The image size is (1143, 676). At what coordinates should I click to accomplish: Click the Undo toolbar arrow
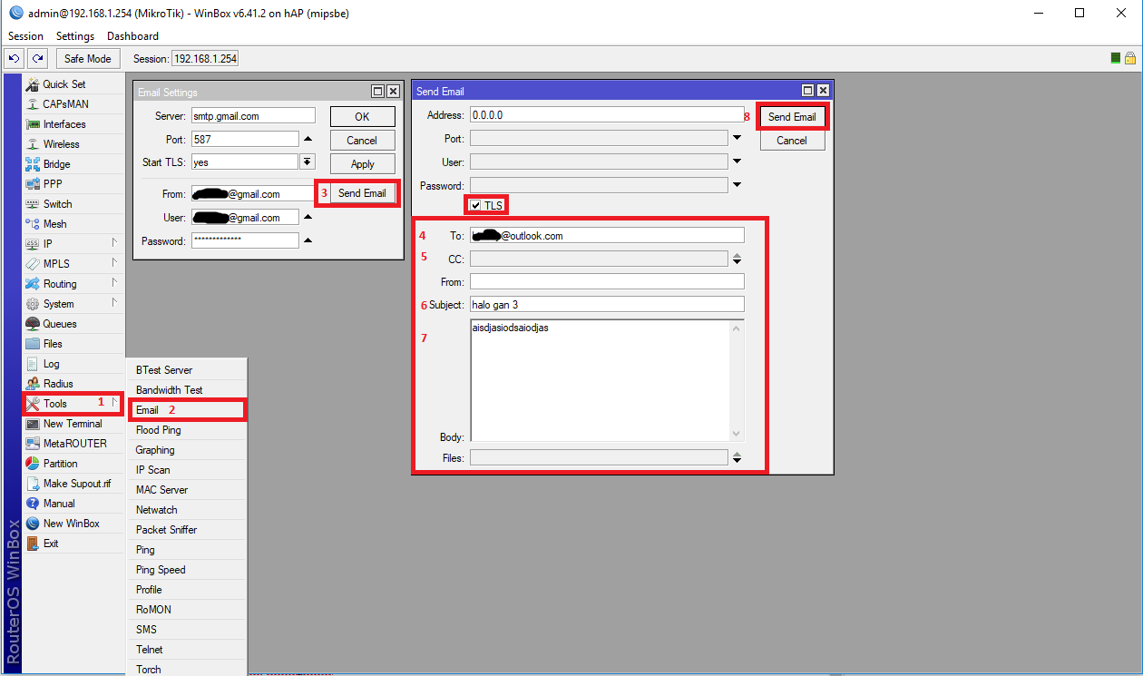pos(14,58)
